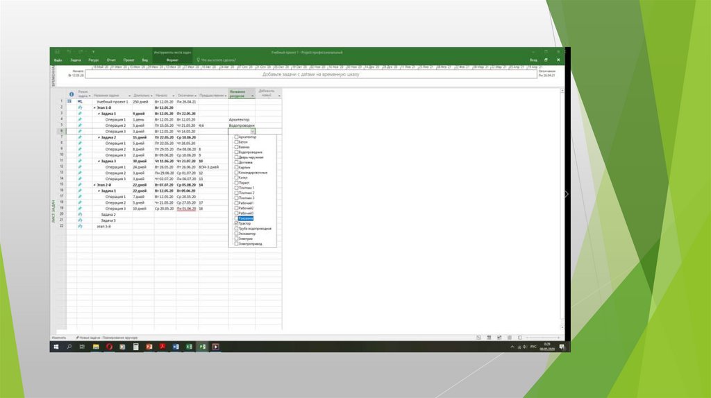Click the Новые задачи status bar button

click(x=106, y=338)
